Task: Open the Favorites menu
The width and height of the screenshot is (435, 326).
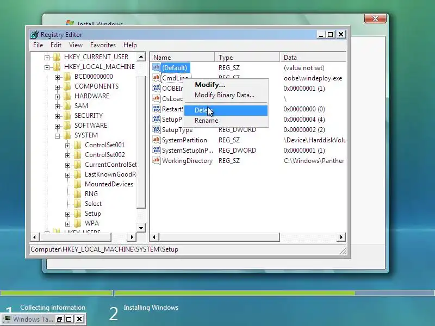Action: [103, 45]
